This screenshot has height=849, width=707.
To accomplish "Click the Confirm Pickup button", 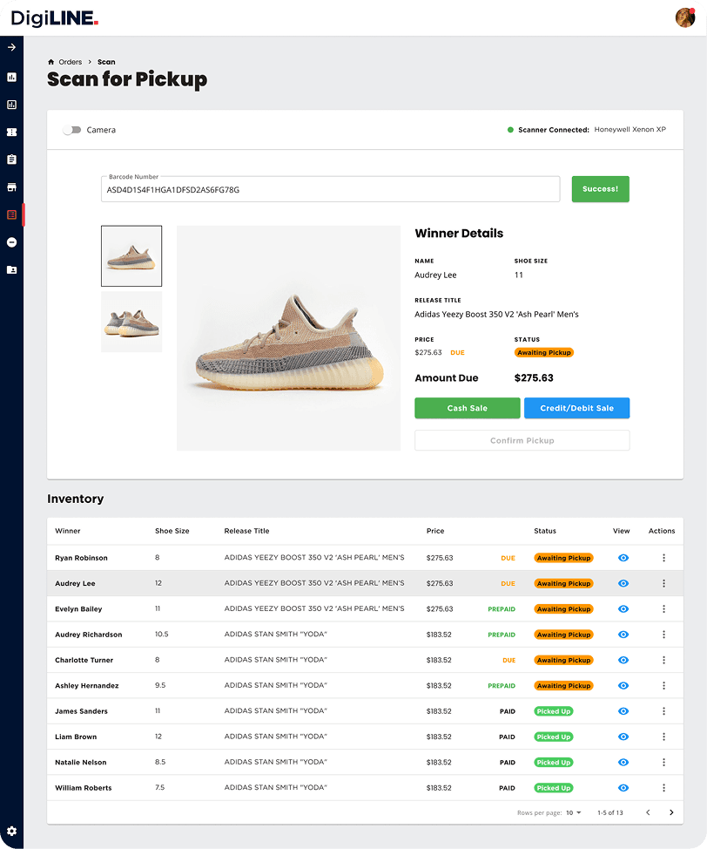I will [x=522, y=440].
